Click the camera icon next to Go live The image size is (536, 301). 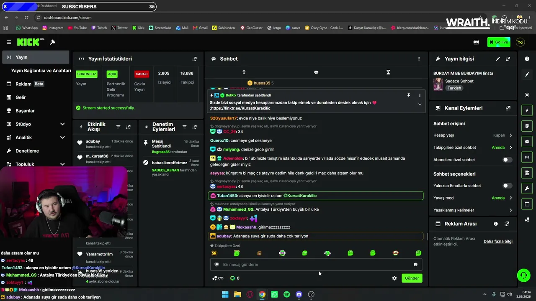(x=476, y=42)
